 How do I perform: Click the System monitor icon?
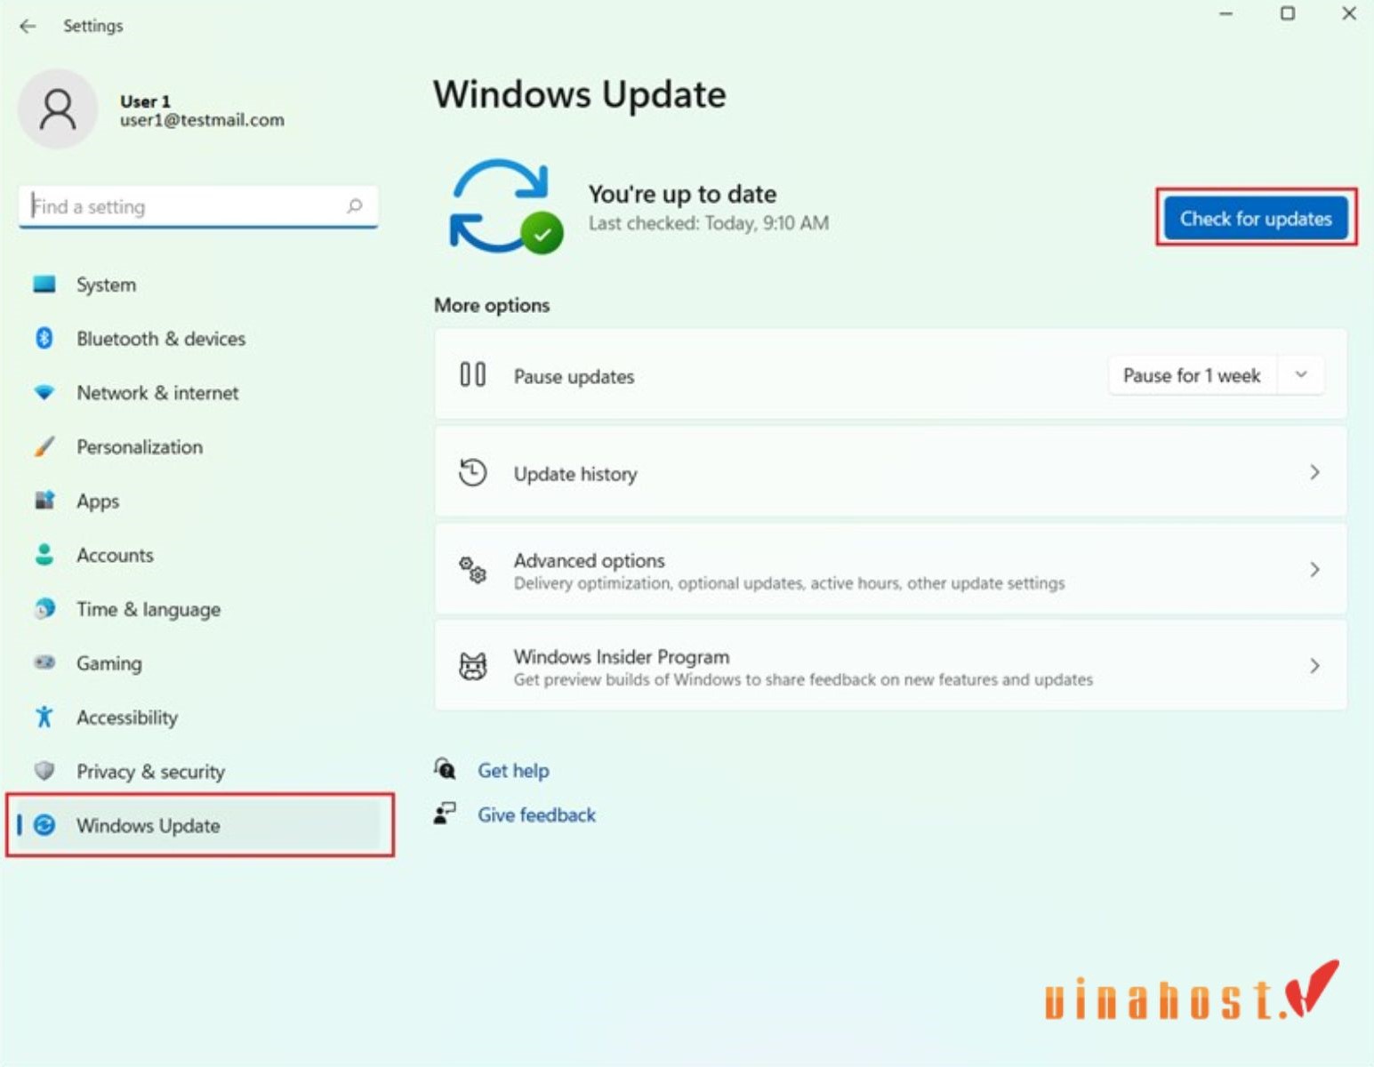pos(44,285)
